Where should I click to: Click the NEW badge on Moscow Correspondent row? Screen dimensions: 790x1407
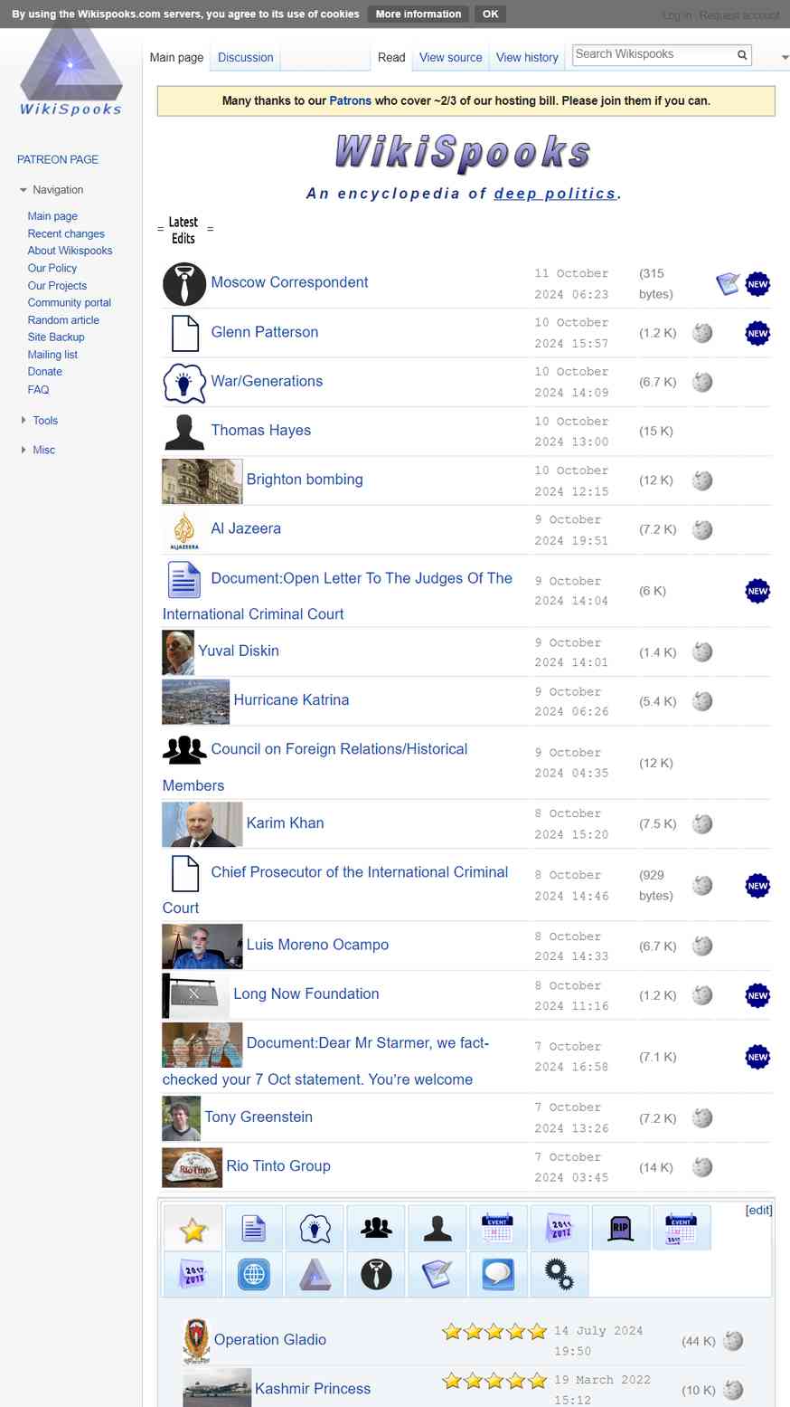[757, 284]
